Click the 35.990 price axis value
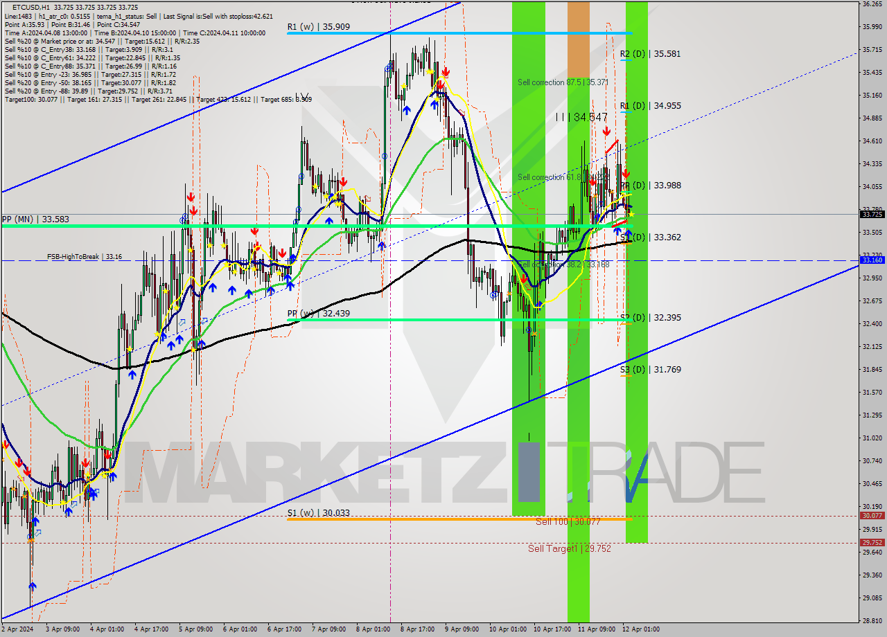Image resolution: width=887 pixels, height=637 pixels. 872,27
